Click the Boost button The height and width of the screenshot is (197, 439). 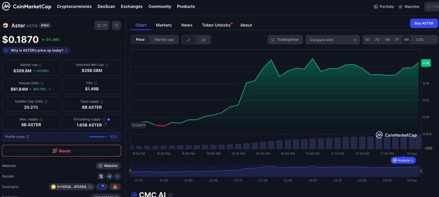pos(62,151)
